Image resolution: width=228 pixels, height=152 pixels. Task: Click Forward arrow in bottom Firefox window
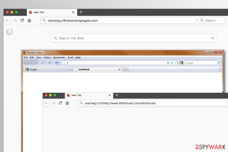(x=53, y=103)
